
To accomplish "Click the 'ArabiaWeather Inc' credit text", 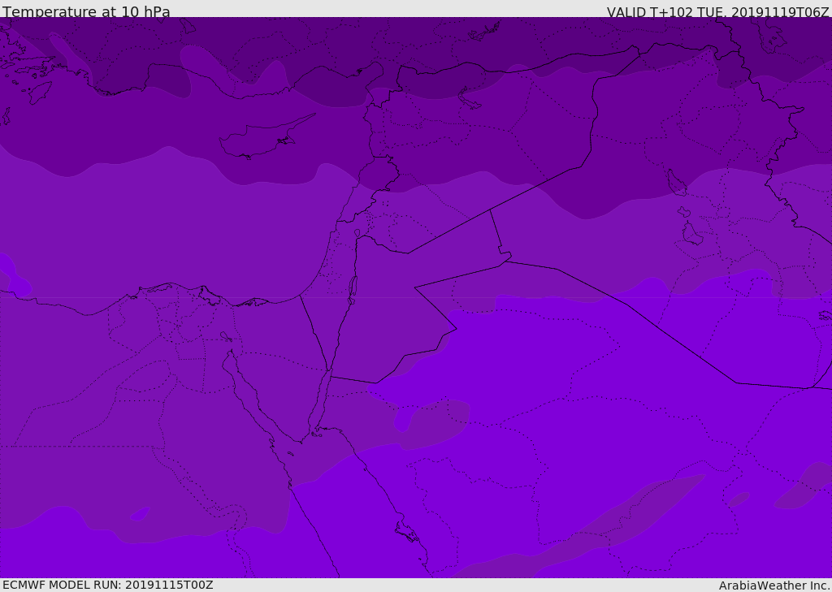I will (x=774, y=586).
